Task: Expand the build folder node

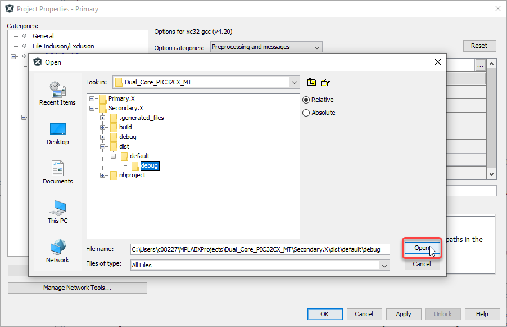Action: (x=102, y=128)
